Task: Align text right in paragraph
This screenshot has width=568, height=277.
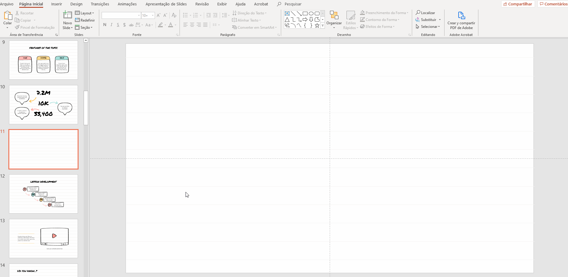Action: coord(199,25)
